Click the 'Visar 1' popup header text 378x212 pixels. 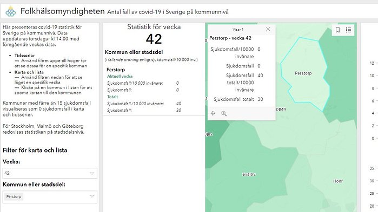coord(238,30)
